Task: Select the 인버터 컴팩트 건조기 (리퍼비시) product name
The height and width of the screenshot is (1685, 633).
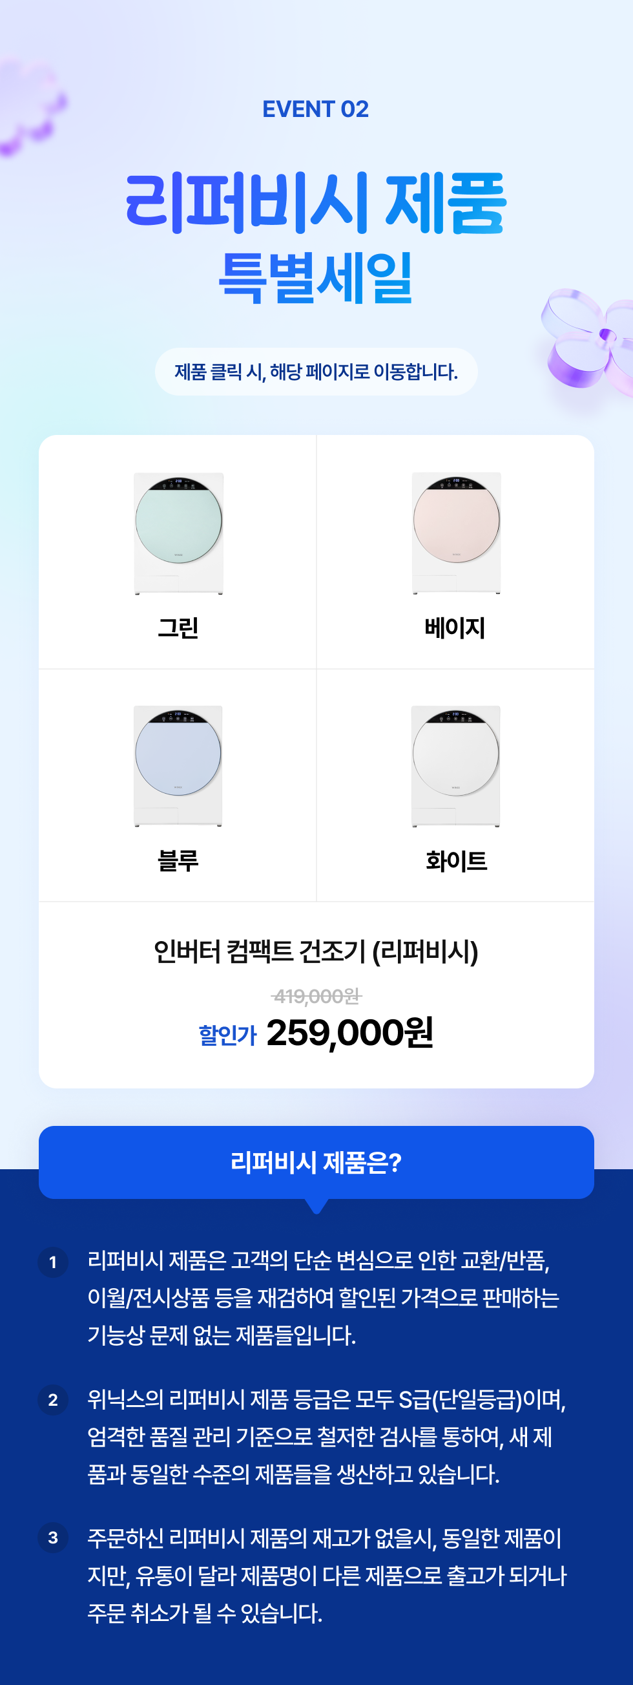Action: 316,951
